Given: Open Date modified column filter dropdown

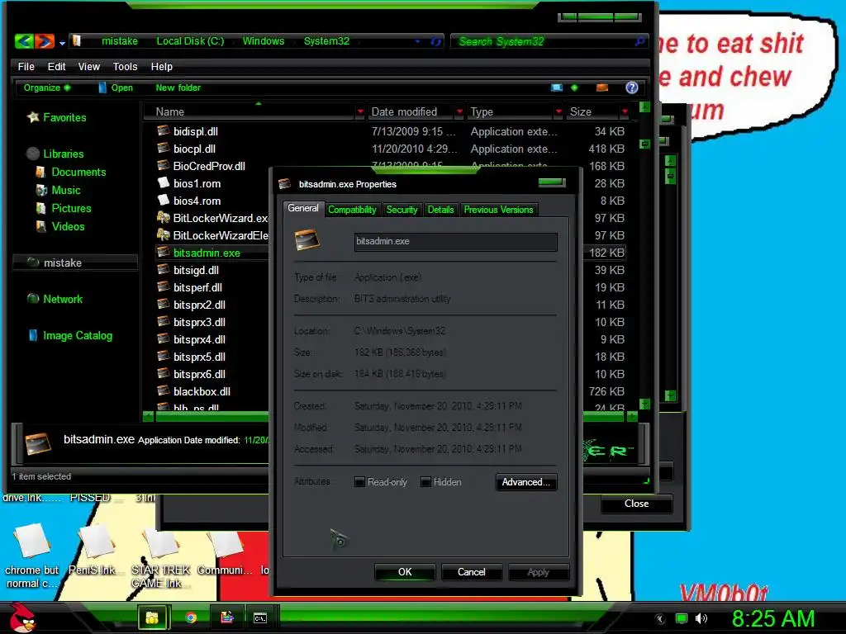Looking at the screenshot, I should click(x=459, y=111).
